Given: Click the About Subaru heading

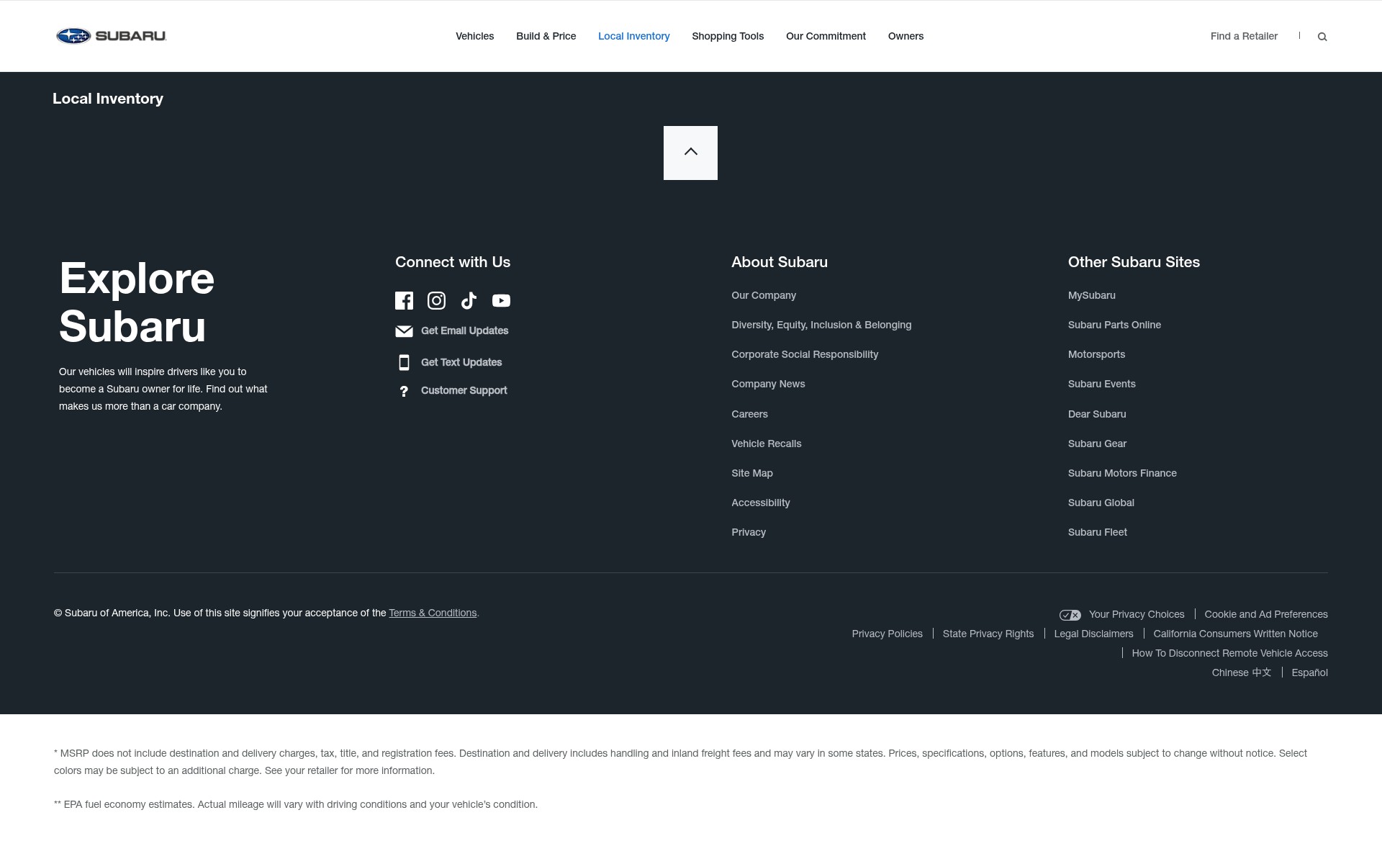Looking at the screenshot, I should tap(780, 262).
